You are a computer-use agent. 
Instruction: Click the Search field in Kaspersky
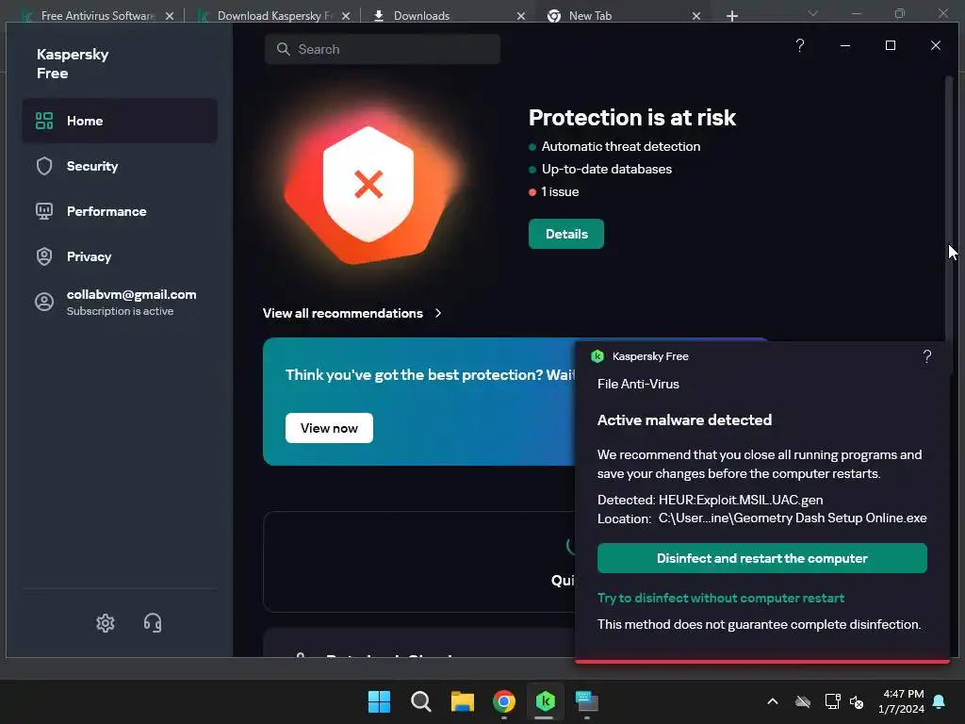pyautogui.click(x=383, y=49)
